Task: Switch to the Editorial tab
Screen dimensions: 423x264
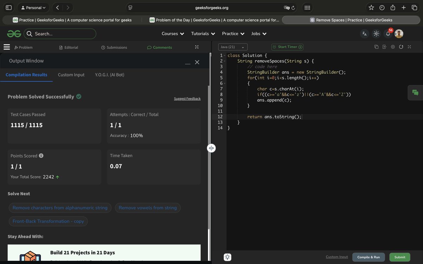Action: click(69, 48)
